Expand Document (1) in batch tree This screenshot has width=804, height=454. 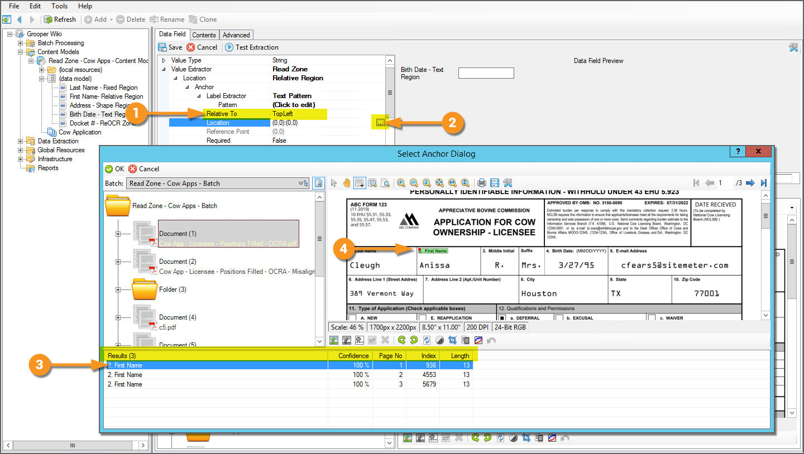(118, 234)
